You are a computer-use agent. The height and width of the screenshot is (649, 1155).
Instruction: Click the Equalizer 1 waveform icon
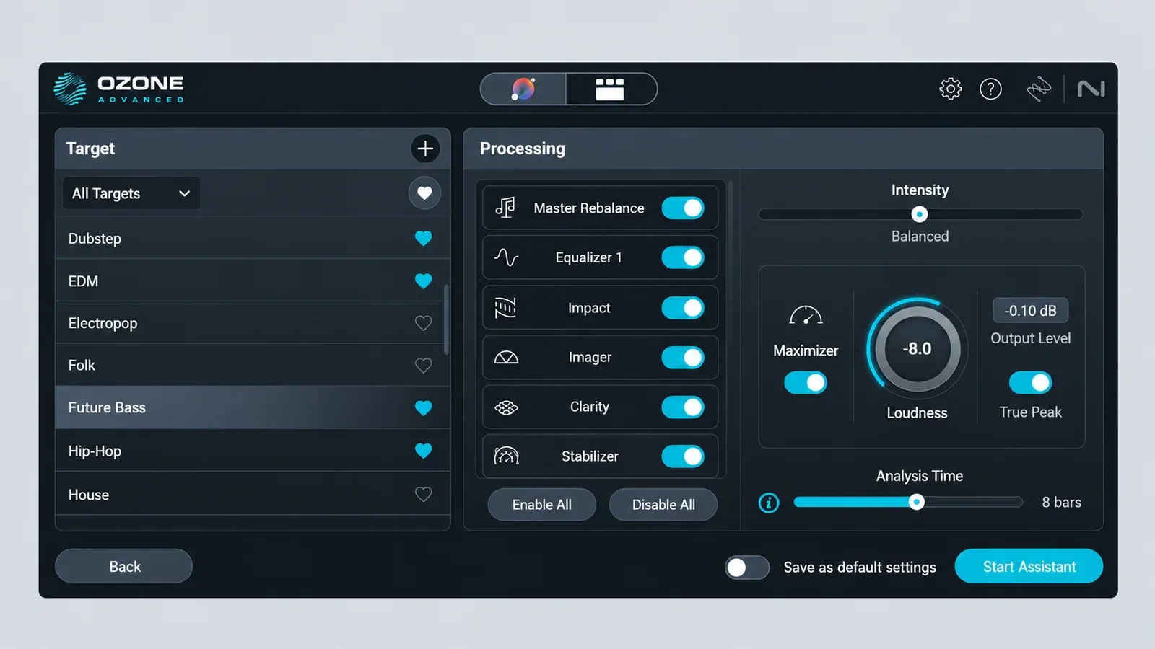point(506,257)
